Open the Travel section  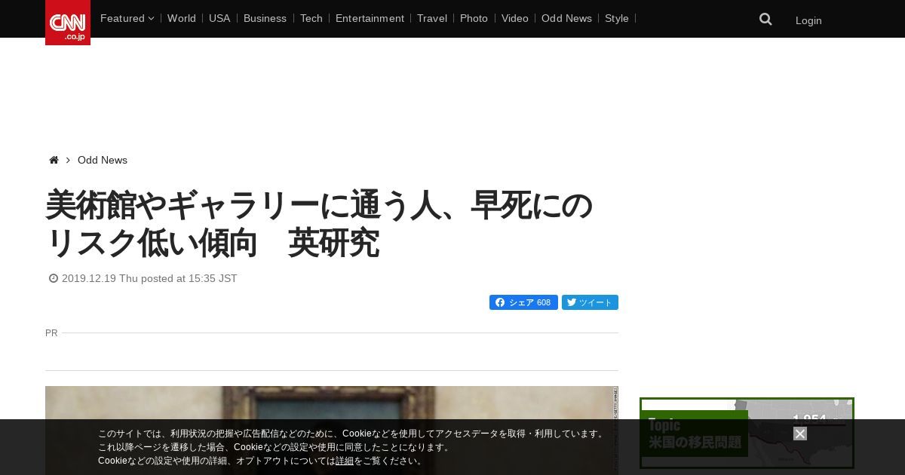coord(432,18)
